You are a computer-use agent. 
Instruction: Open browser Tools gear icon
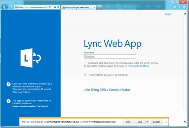(184, 7)
